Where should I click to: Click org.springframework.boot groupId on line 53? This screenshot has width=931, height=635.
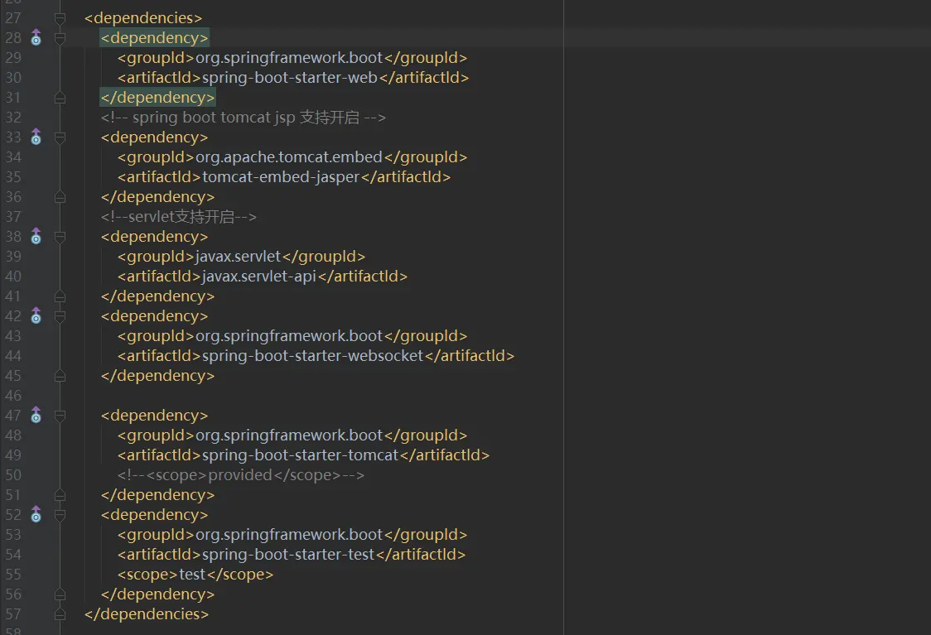click(x=288, y=535)
